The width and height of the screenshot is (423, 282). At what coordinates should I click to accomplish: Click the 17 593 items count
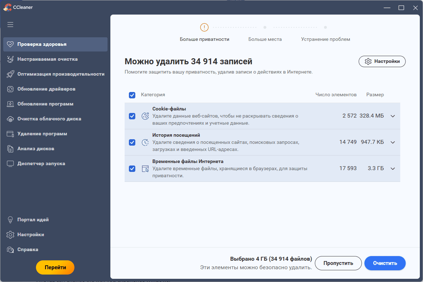(x=348, y=168)
